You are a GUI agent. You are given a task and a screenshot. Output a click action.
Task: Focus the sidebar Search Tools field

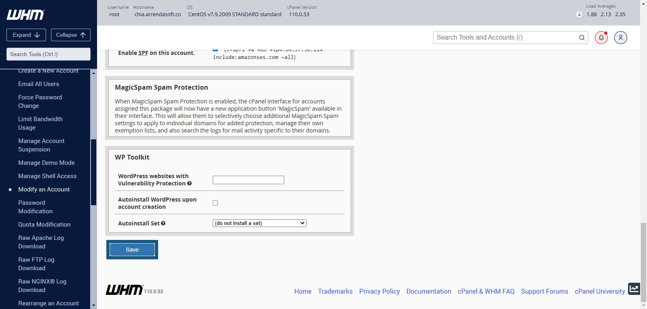click(x=49, y=54)
